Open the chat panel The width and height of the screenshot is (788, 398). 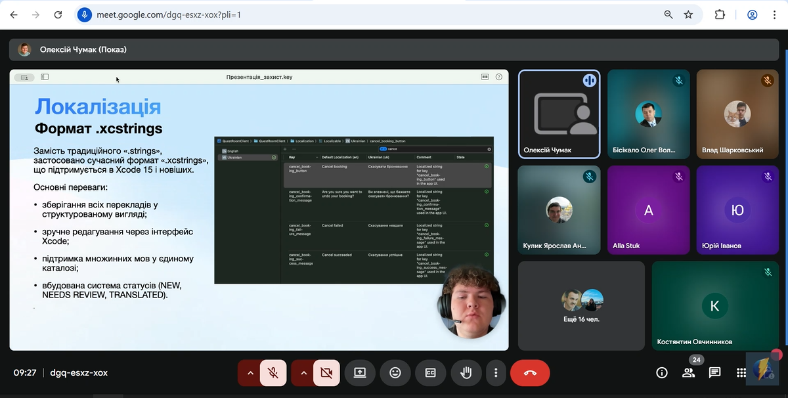click(x=714, y=373)
